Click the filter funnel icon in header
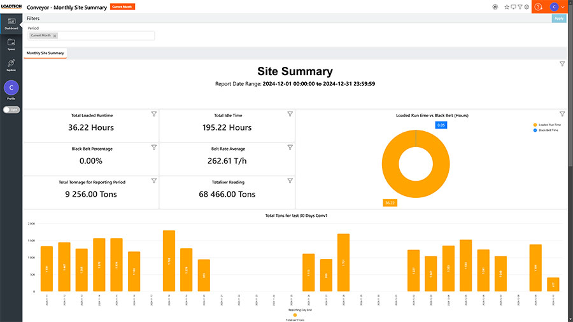 (x=520, y=7)
